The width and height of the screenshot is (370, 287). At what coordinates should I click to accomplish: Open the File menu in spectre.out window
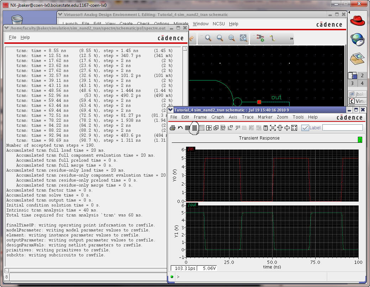click(x=12, y=37)
